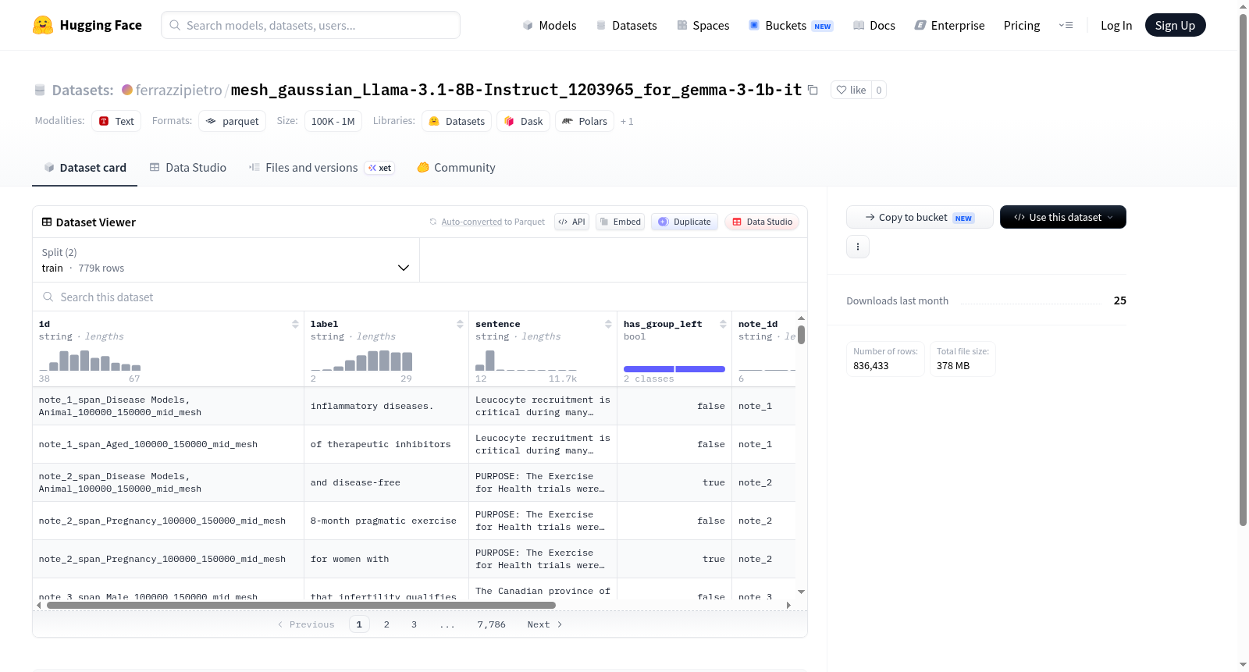The width and height of the screenshot is (1249, 672).
Task: Sort the id column
Action: tap(295, 324)
